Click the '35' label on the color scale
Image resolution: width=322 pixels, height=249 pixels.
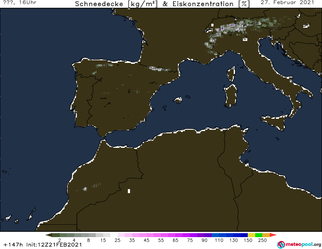132,240
